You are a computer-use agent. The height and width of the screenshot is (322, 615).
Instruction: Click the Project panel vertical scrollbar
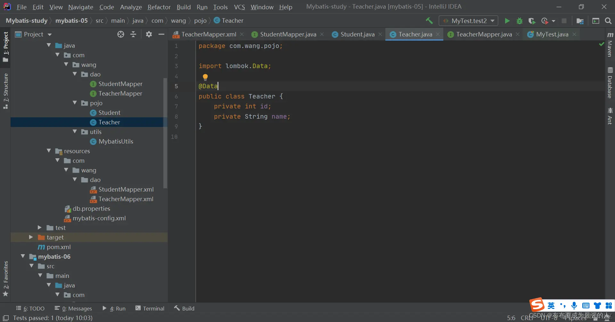point(165,133)
